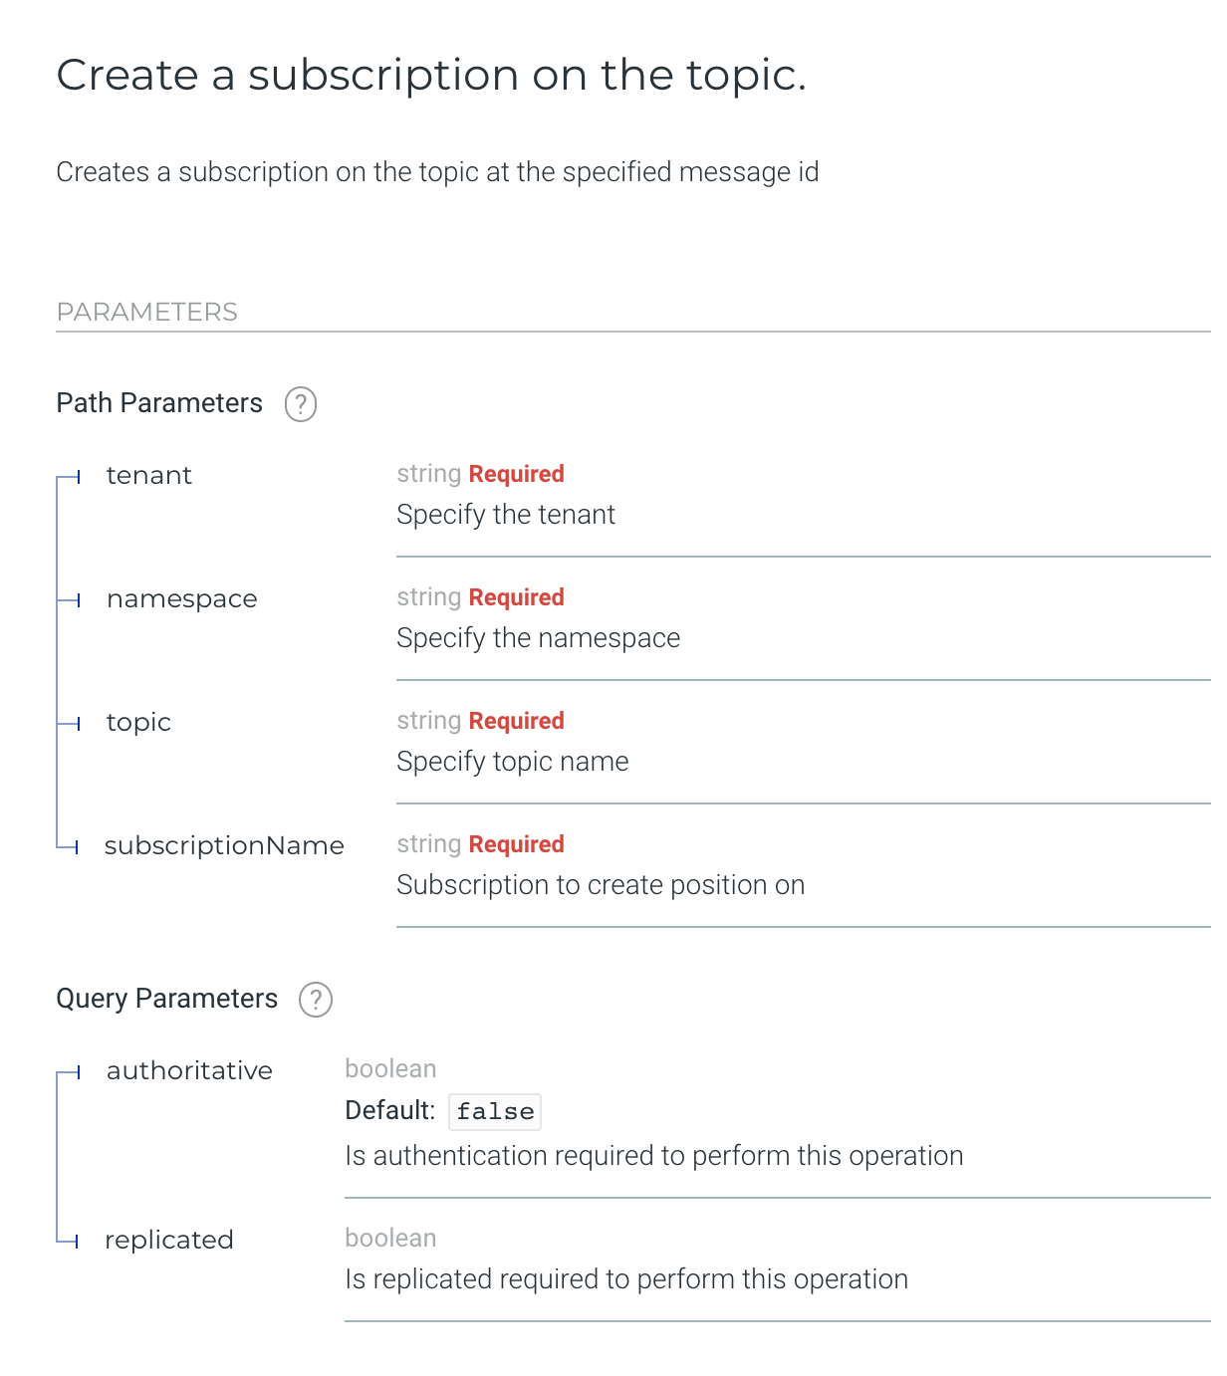The width and height of the screenshot is (1227, 1376).
Task: Click the subscriptionName parameter name
Action: (224, 846)
